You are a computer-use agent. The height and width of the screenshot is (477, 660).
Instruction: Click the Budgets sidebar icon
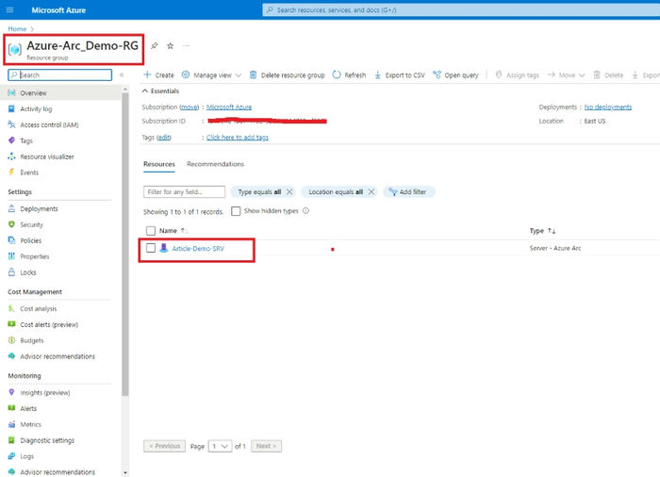(x=11, y=340)
